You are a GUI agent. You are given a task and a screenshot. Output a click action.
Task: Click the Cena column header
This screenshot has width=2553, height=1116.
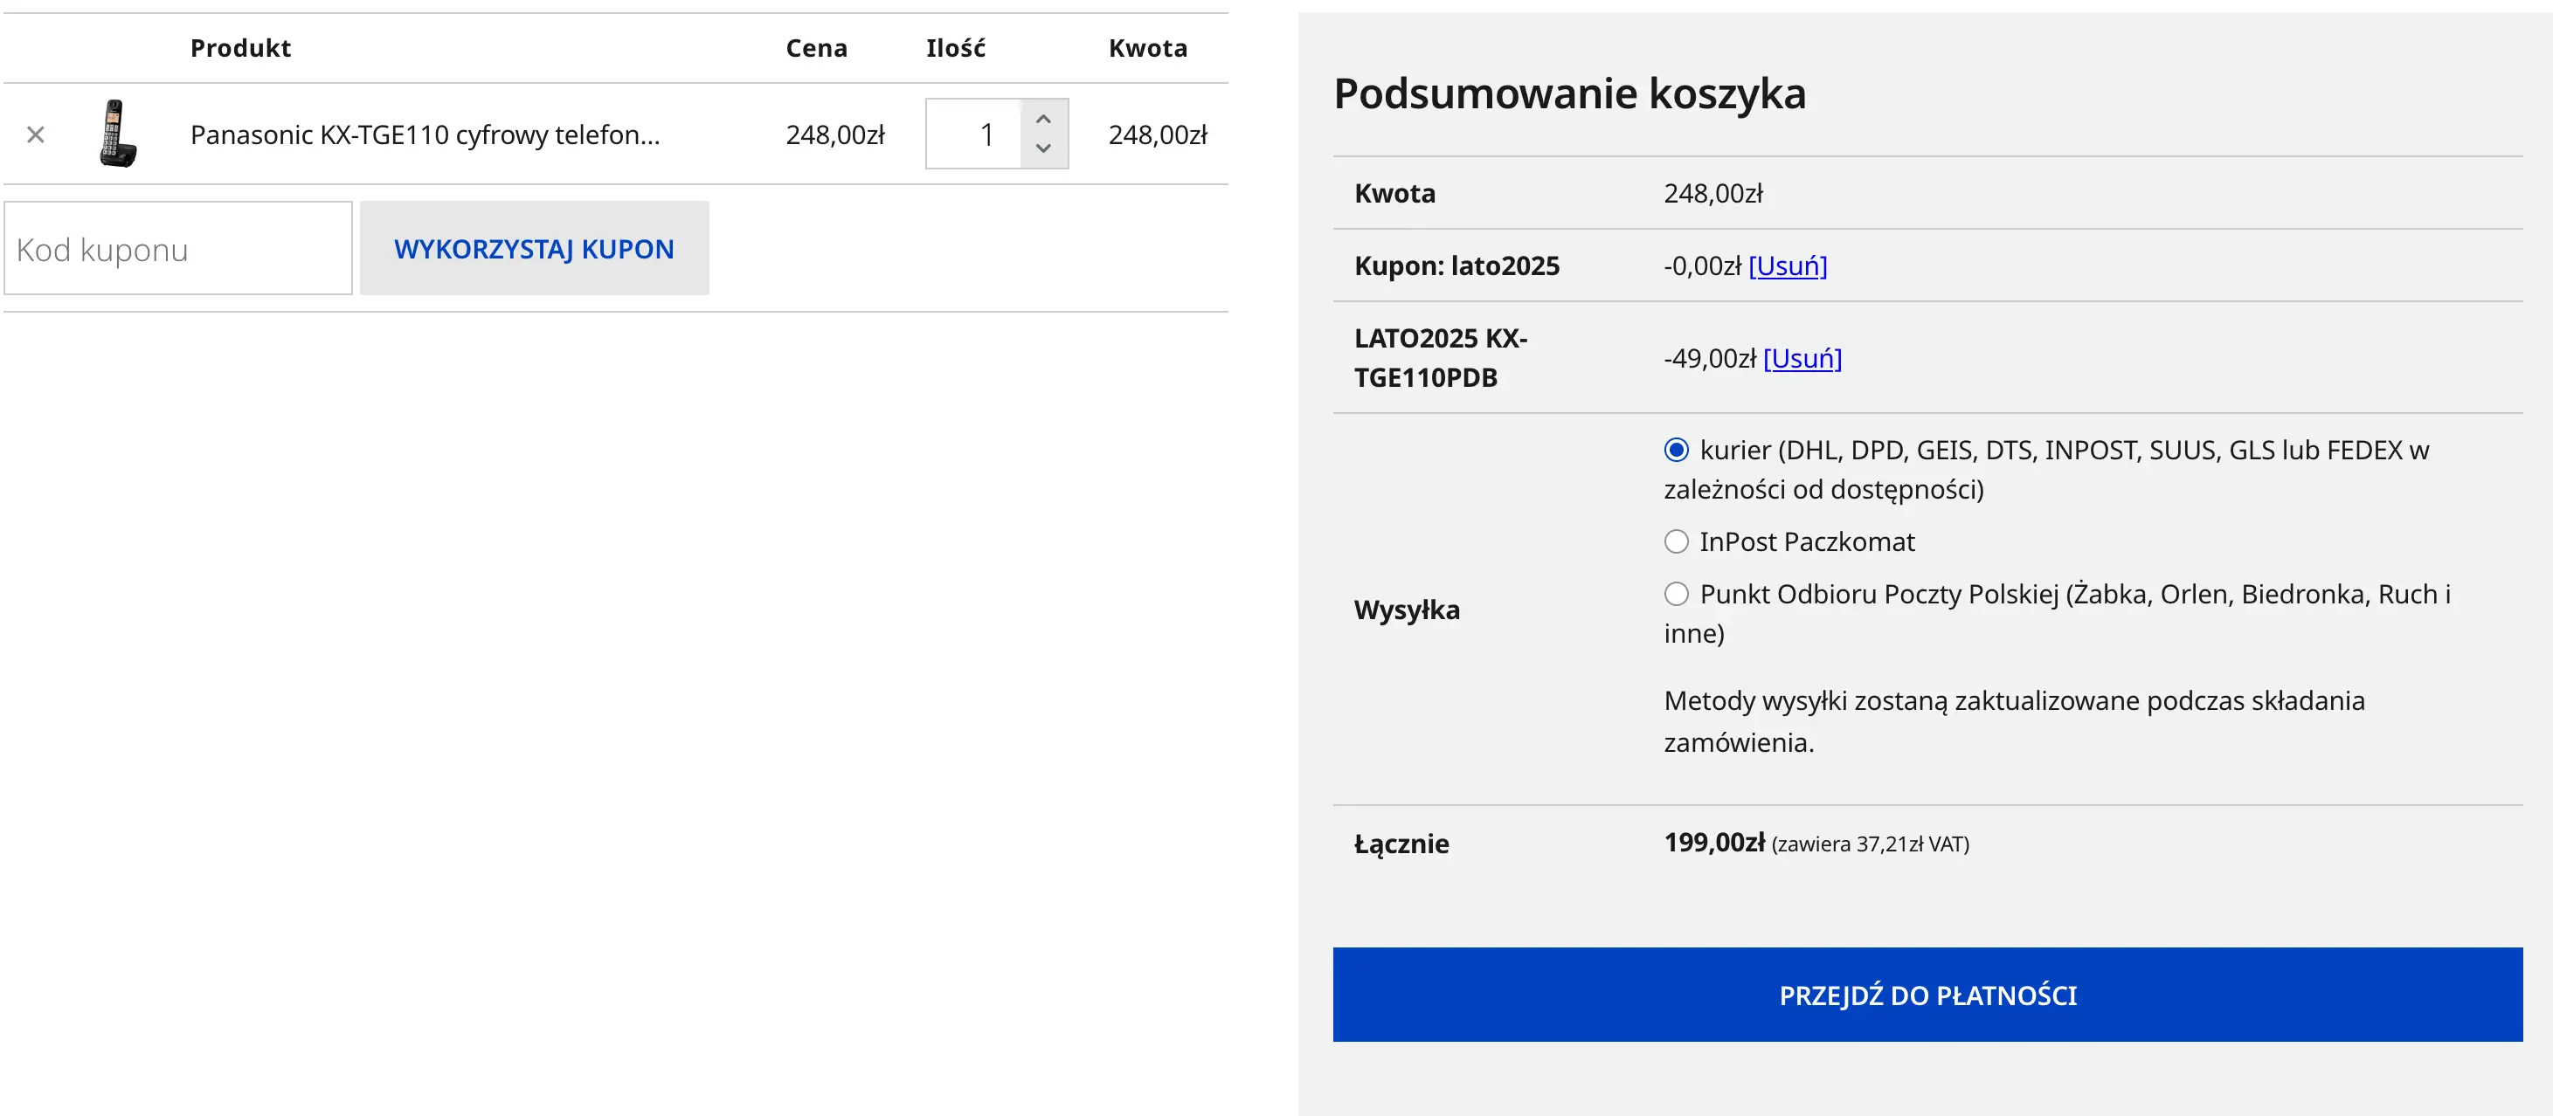tap(816, 47)
